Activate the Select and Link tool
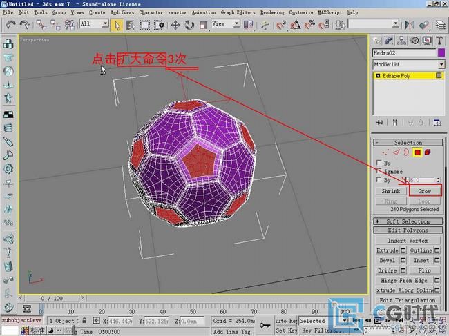The height and width of the screenshot is (336, 449). pos(41,25)
